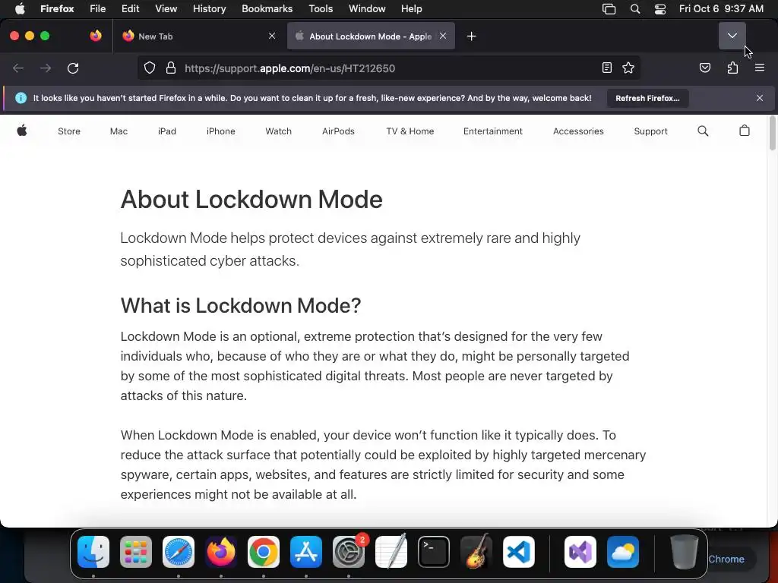
Task: Open Finder from the Dock
Action: point(93,552)
